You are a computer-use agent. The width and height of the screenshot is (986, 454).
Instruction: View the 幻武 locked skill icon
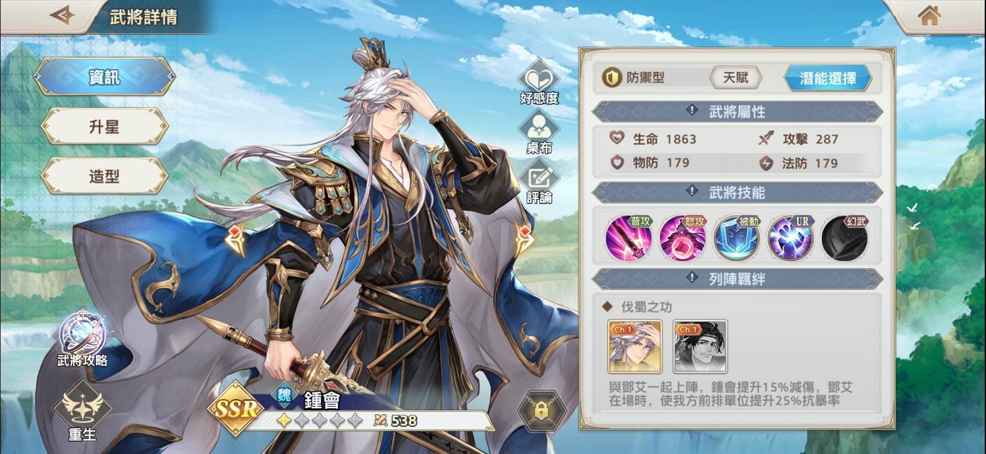(x=845, y=238)
